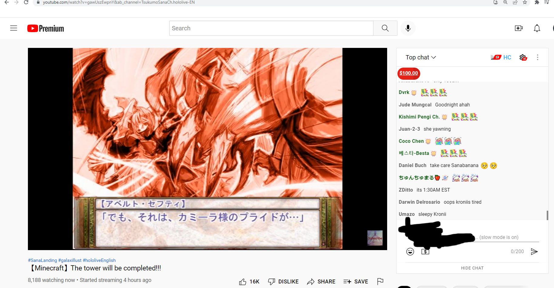
Task: Open the notifications bell
Action: point(537,28)
